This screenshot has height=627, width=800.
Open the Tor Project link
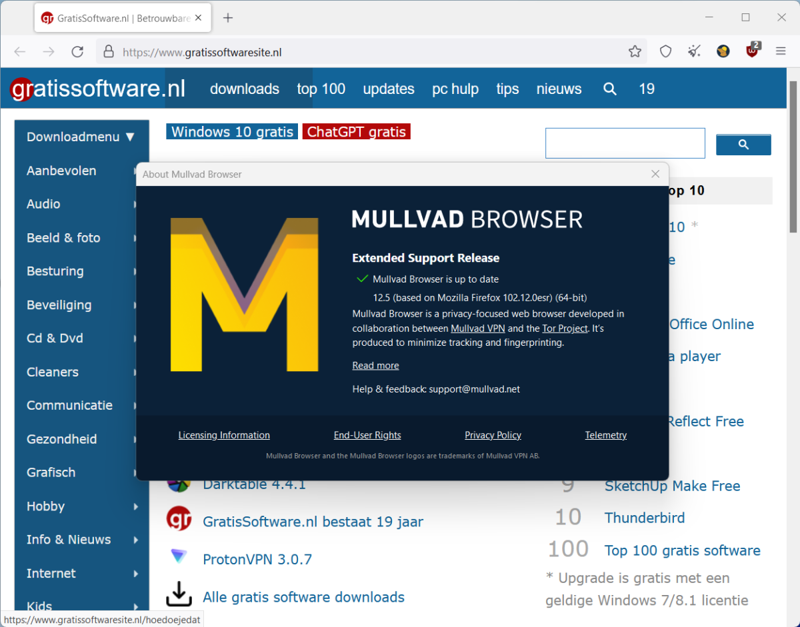(x=565, y=328)
